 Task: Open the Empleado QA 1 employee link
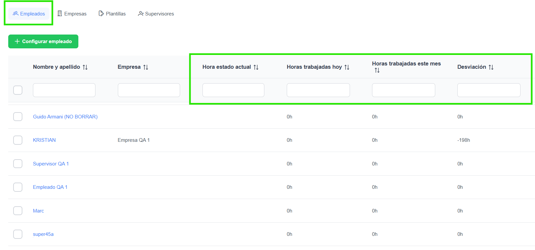pos(50,187)
